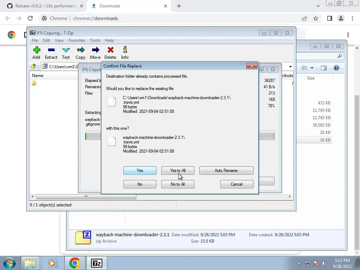Screen dimensions: 360x270
Task: Open 7-Zip Help menu
Action: click(x=109, y=40)
